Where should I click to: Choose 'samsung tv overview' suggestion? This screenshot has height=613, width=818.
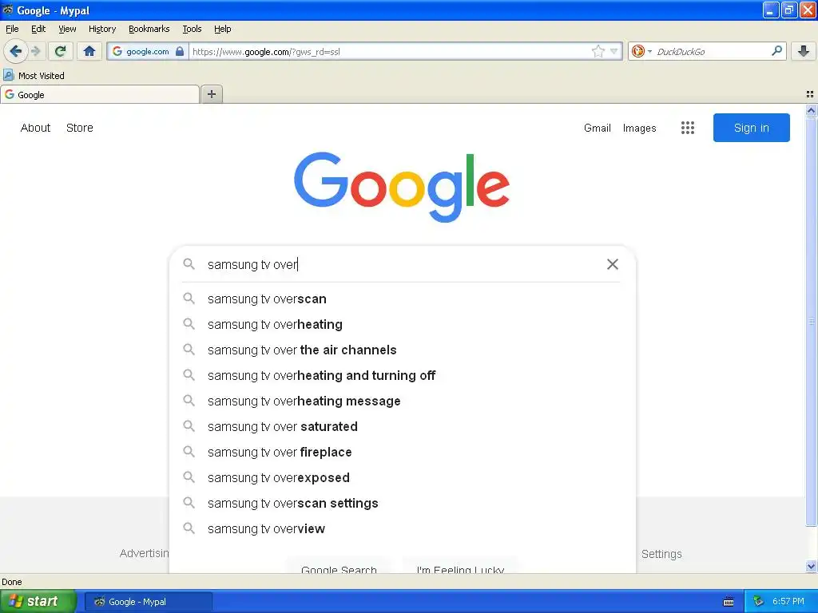pos(402,528)
